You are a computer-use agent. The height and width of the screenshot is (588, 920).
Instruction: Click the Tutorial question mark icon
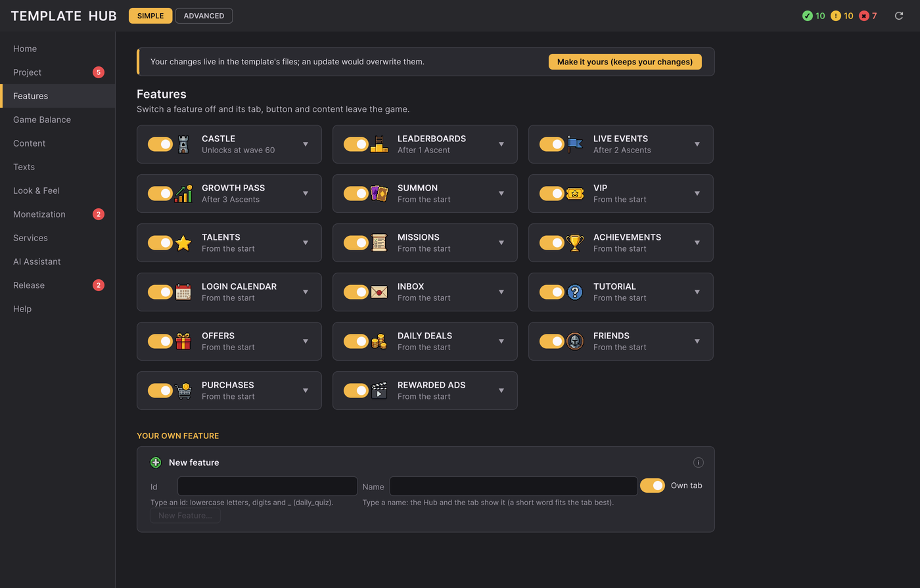click(575, 292)
